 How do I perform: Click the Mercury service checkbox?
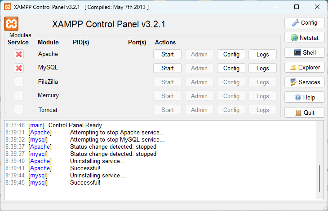point(19,96)
